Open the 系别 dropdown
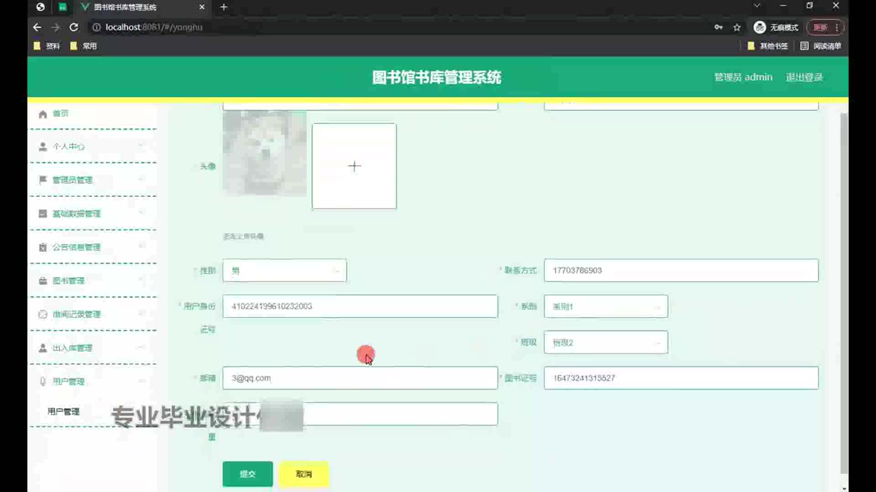The image size is (876, 492). pos(605,307)
